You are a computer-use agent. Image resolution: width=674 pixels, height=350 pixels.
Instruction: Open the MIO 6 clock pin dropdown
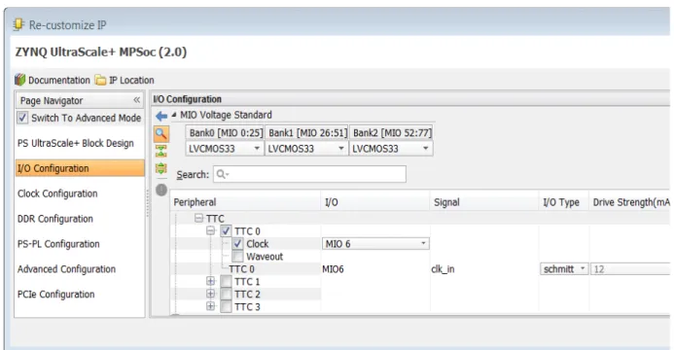(x=375, y=244)
